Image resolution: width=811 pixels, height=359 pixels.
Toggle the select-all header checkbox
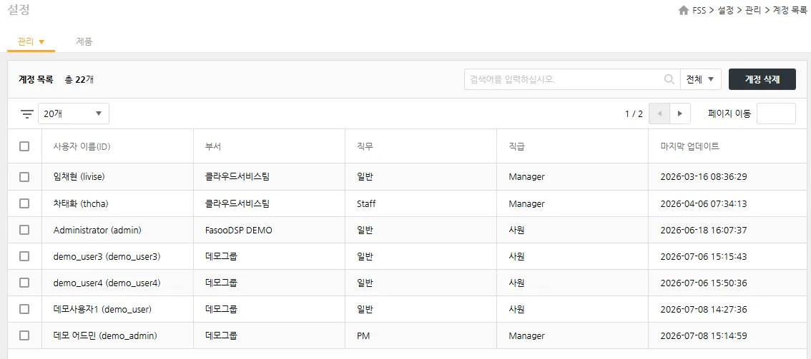(x=24, y=146)
